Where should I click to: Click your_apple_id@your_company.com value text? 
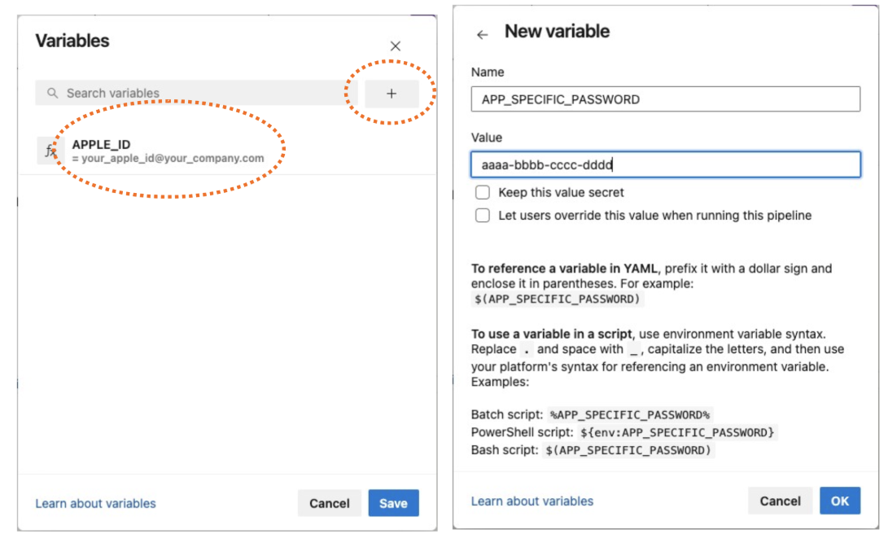point(173,158)
